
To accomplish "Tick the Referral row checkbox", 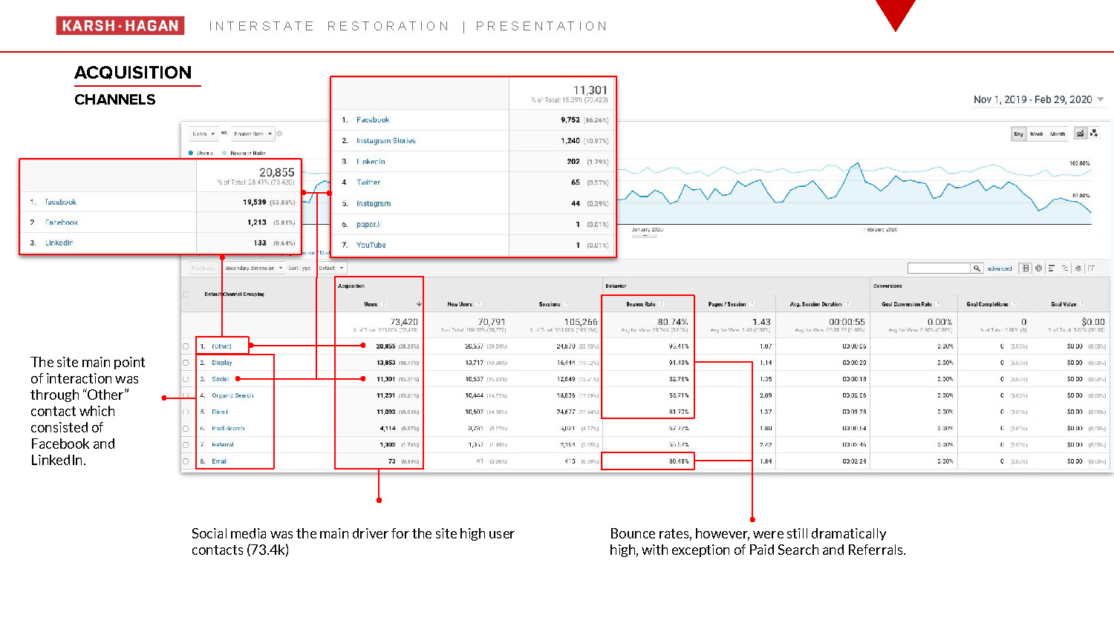I will (186, 445).
